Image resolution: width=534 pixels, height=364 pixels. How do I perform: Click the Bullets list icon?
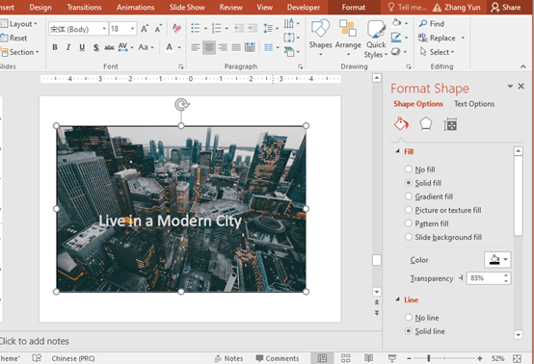(195, 28)
